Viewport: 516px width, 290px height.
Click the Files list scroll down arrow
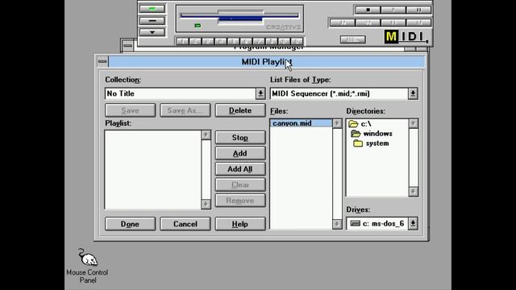337,224
